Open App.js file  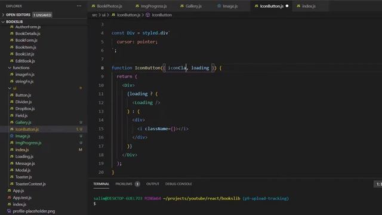[x=19, y=191]
